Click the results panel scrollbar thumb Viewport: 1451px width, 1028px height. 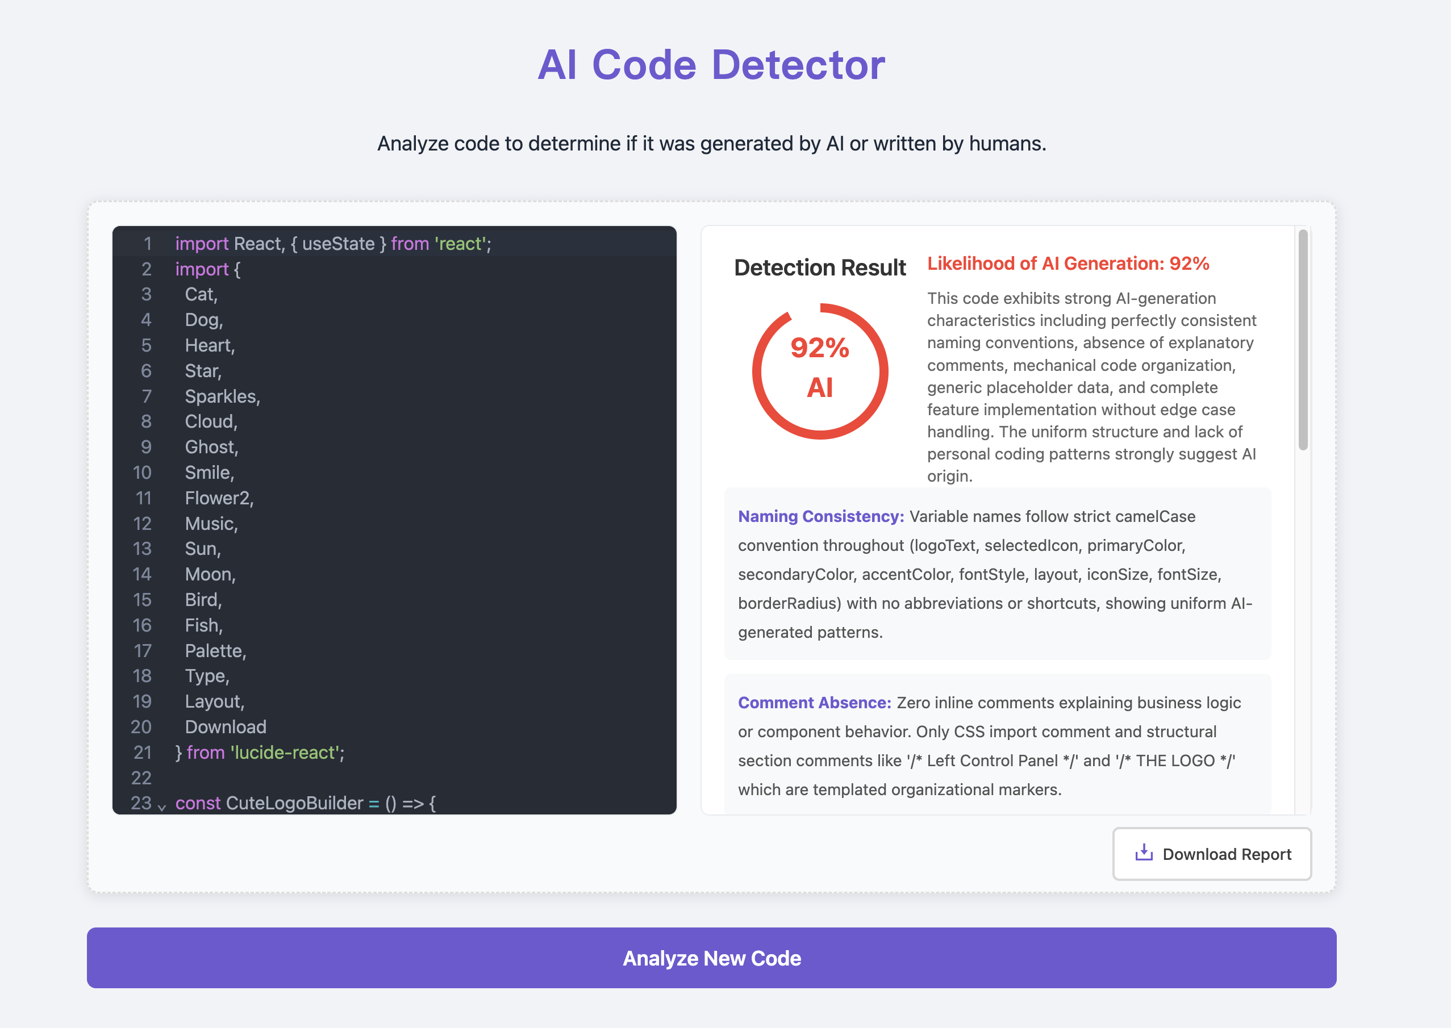click(1302, 340)
